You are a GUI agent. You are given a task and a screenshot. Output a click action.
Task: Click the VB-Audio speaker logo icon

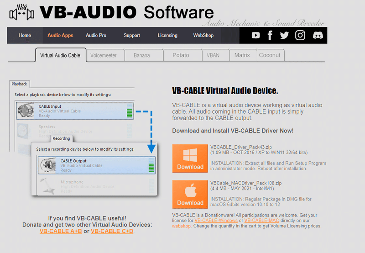coord(21,12)
